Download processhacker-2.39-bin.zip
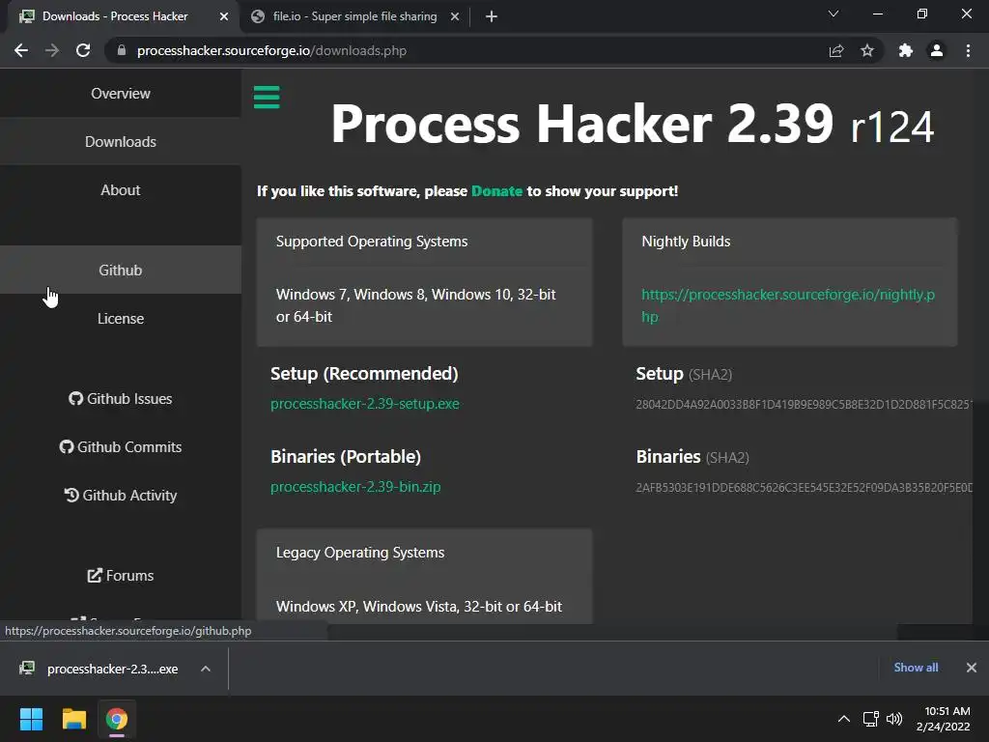Viewport: 989px width, 742px height. (355, 487)
